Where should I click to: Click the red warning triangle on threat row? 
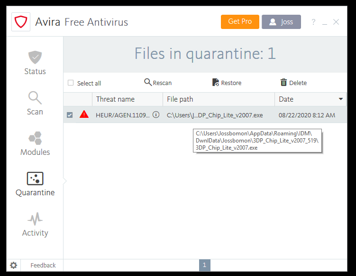point(84,114)
